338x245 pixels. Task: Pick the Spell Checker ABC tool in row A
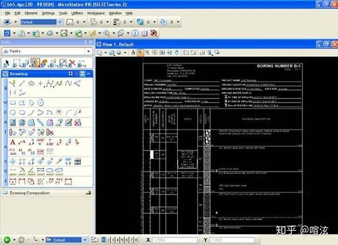(x=41, y=142)
